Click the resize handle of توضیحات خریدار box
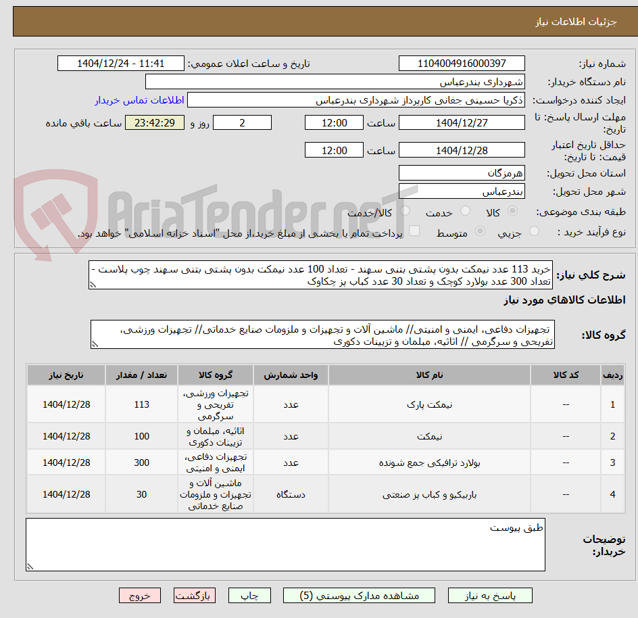The width and height of the screenshot is (638, 618). 30,567
